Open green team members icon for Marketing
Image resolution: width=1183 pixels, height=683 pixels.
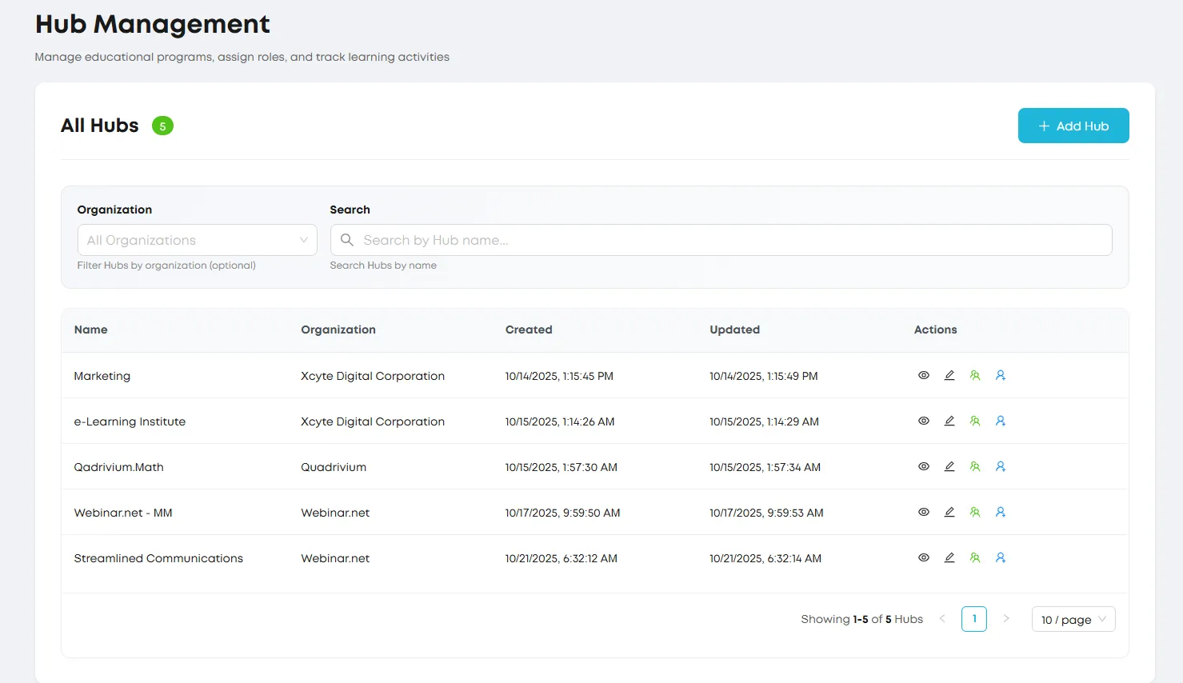[975, 375]
